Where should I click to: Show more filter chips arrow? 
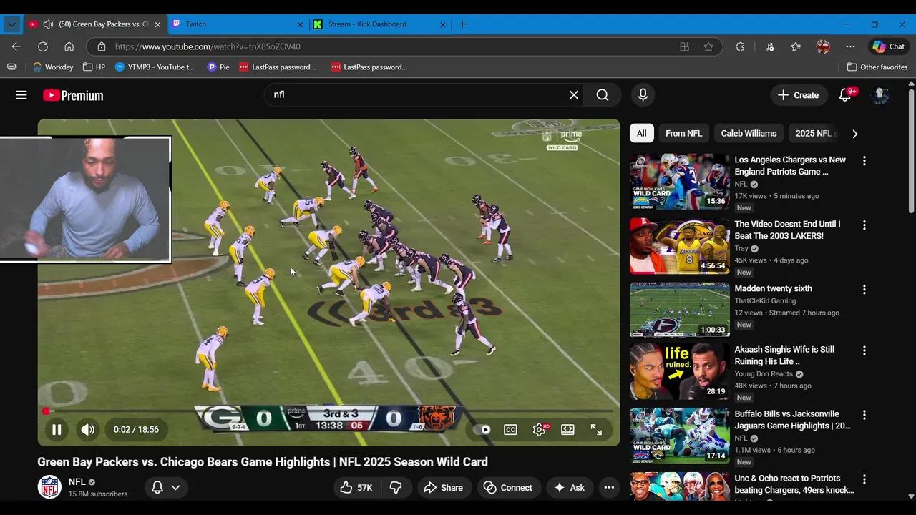tap(854, 134)
